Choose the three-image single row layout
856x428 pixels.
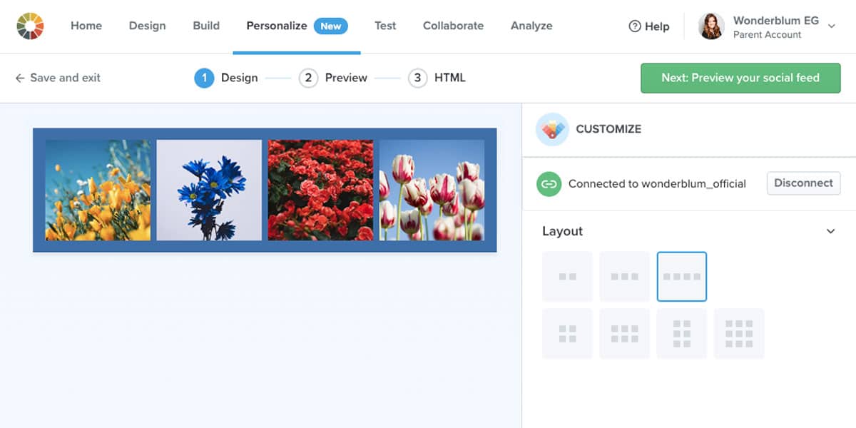coord(624,276)
